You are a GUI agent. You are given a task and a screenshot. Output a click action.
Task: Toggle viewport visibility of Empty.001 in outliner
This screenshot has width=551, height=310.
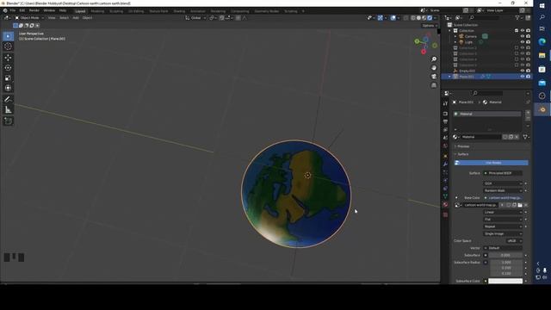(x=523, y=71)
